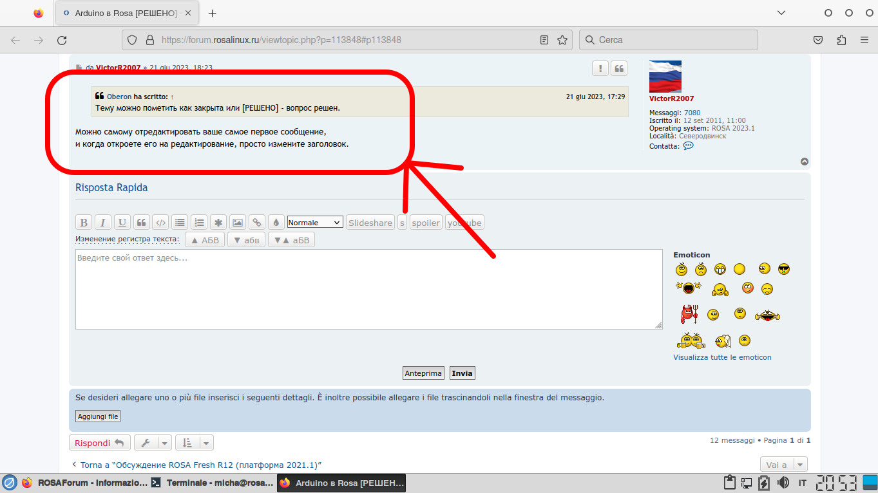Insert the beer cheers emoticon
878x493 pixels.
691,340
